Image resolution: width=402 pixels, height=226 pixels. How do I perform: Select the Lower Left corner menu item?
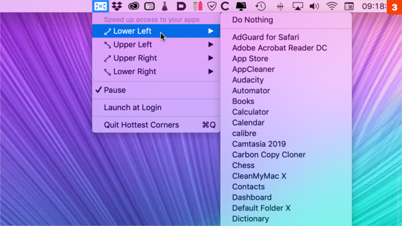(x=156, y=31)
